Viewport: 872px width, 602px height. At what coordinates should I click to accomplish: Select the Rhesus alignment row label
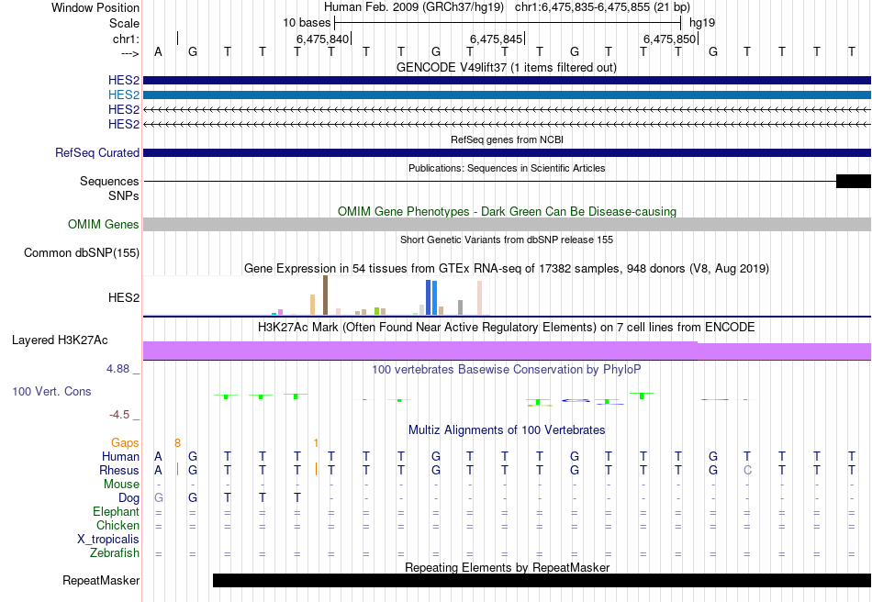click(119, 470)
